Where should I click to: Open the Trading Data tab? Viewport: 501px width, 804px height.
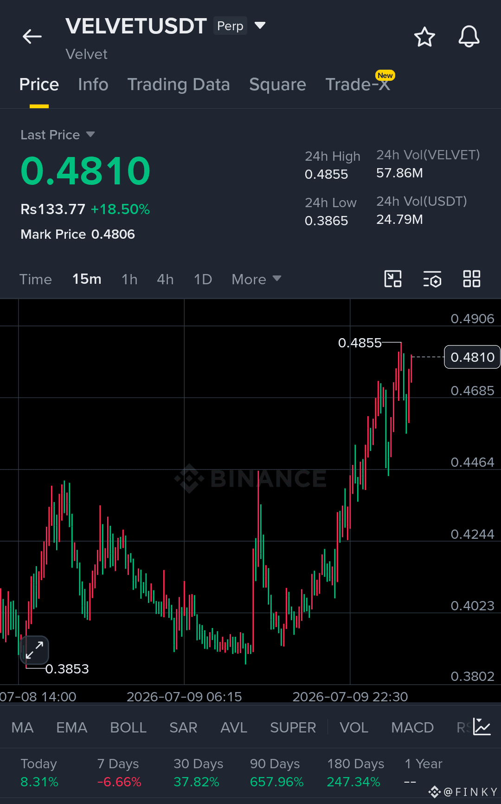[179, 85]
